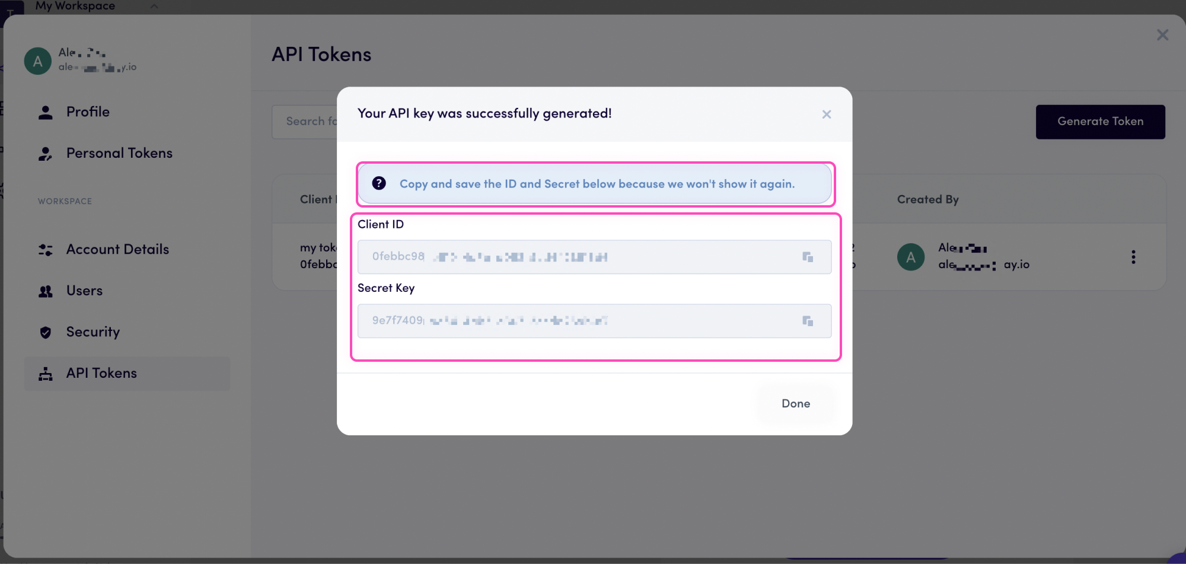Open the token row three-dot menu
This screenshot has width=1186, height=564.
pyautogui.click(x=1133, y=257)
